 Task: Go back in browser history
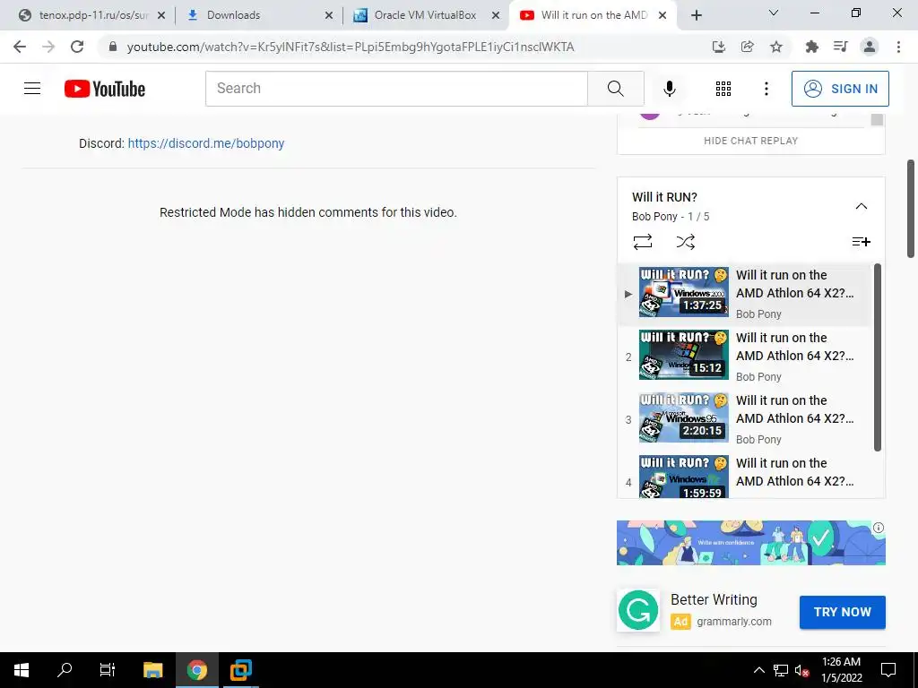click(20, 47)
